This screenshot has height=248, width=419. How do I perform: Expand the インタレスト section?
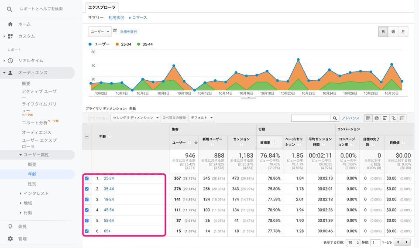(x=21, y=193)
